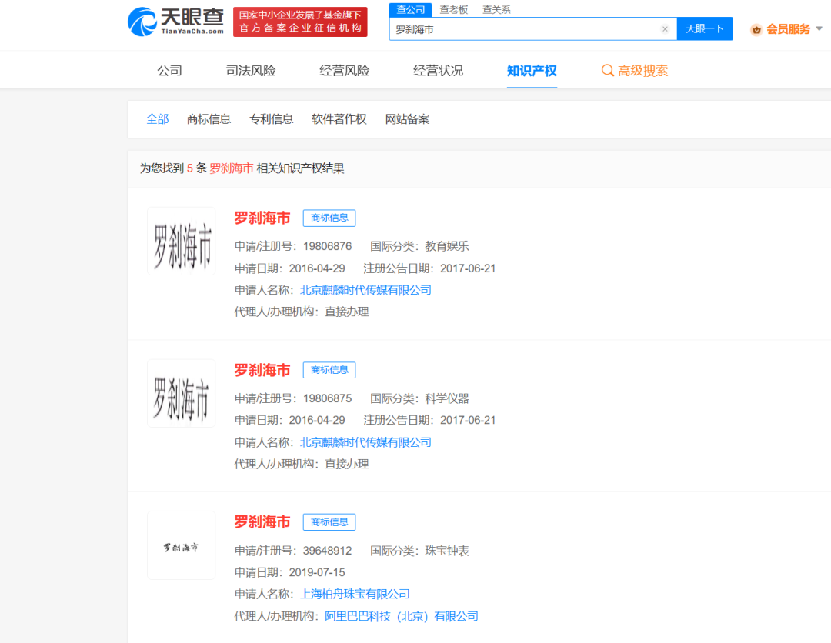Open the 司法风险 tab
The height and width of the screenshot is (643, 831).
coord(251,71)
